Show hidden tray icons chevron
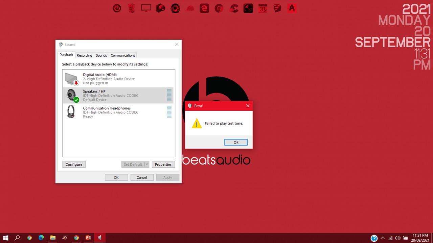 [383, 238]
